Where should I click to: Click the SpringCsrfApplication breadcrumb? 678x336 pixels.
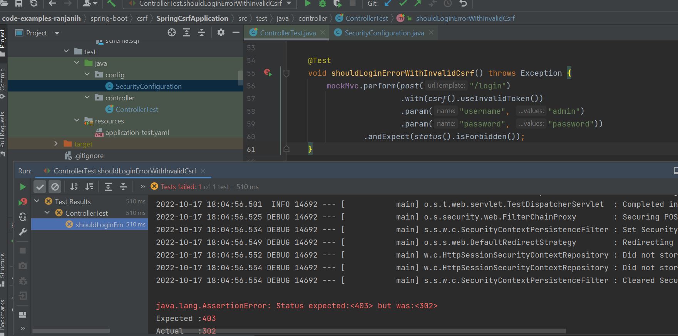(192, 18)
